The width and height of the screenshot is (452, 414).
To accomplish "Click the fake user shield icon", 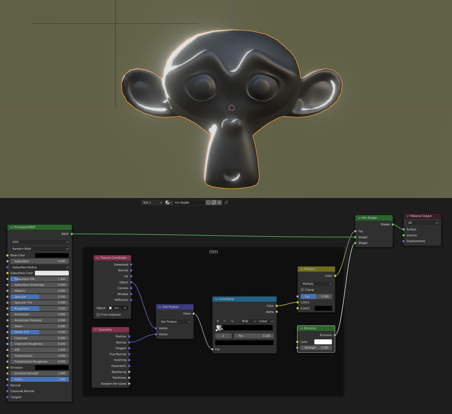I will [x=208, y=202].
